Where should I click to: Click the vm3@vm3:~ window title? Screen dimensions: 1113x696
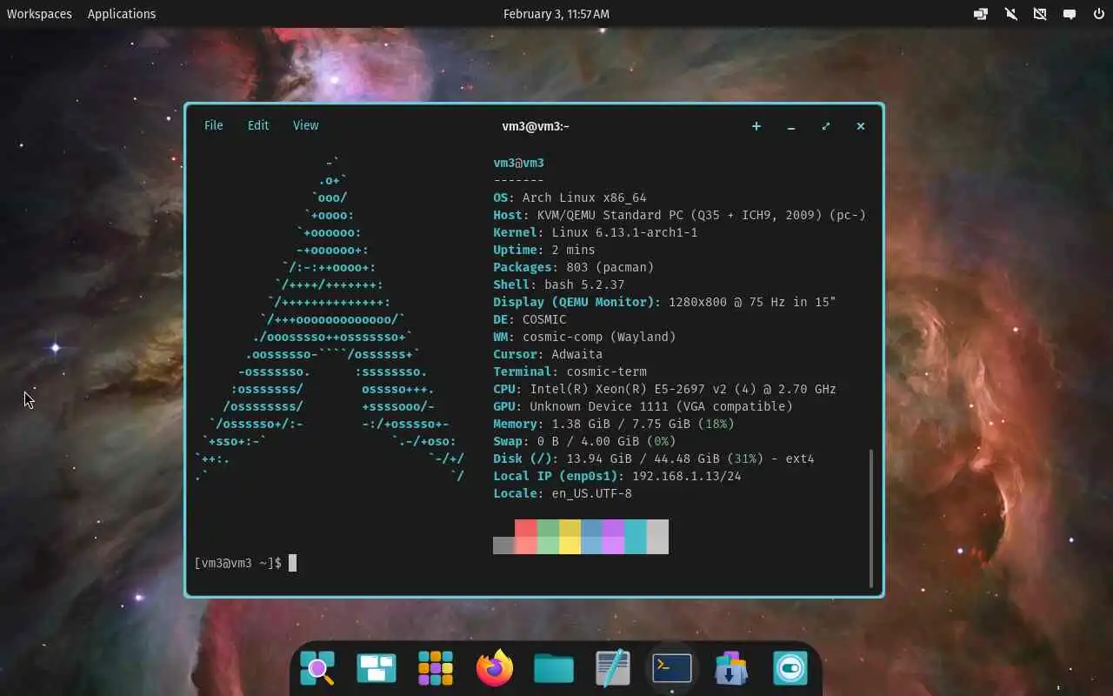(x=536, y=126)
